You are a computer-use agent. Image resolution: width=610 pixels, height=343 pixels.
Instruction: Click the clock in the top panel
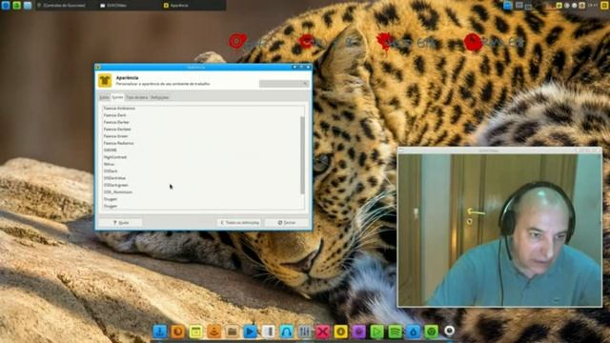(593, 5)
